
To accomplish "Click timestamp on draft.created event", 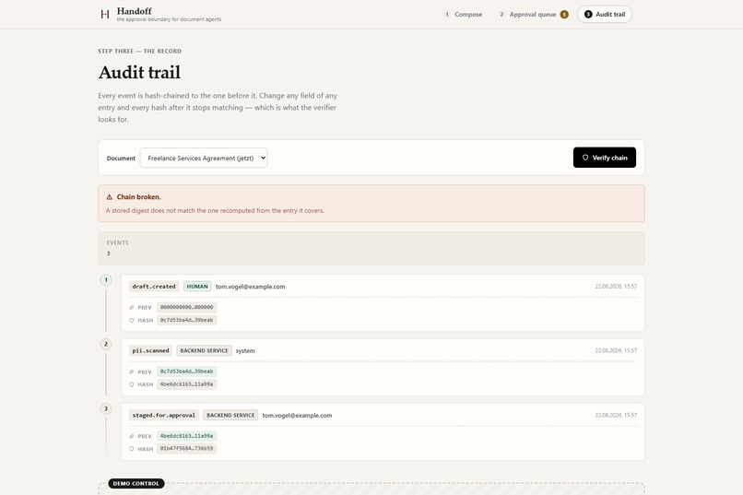I will click(616, 287).
